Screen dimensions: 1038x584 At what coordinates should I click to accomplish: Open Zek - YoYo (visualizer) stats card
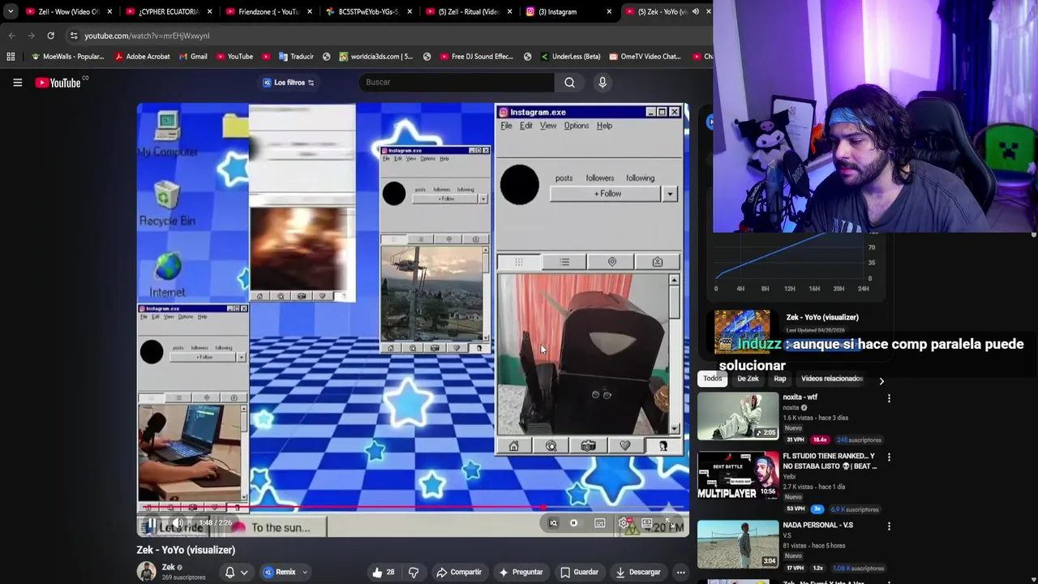pyautogui.click(x=799, y=333)
